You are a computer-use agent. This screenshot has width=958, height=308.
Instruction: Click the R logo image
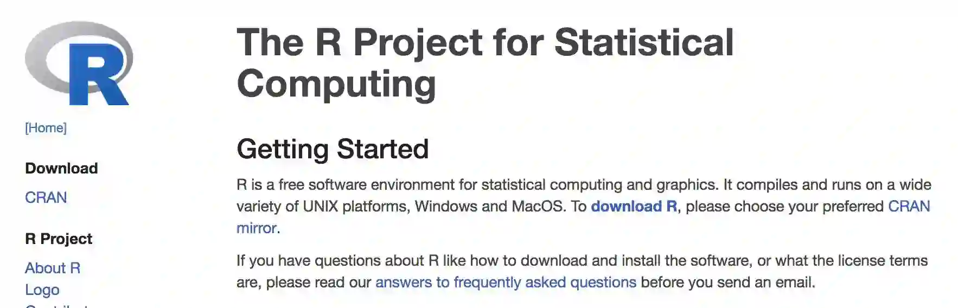[x=79, y=63]
